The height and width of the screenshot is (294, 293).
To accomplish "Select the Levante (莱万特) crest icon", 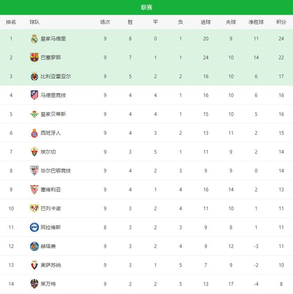I will coord(34,284).
